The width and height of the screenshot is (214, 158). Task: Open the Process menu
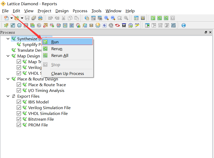(80, 11)
